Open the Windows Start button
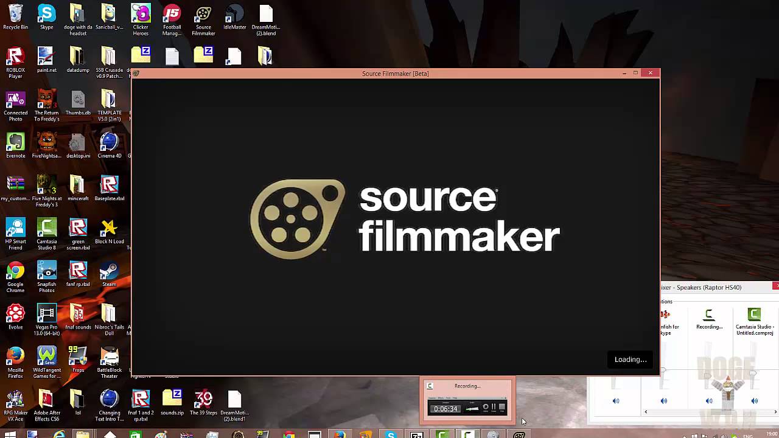This screenshot has height=438, width=779. (10, 434)
